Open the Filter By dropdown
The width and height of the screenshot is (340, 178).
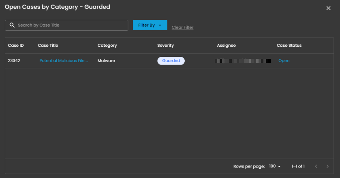pos(150,25)
